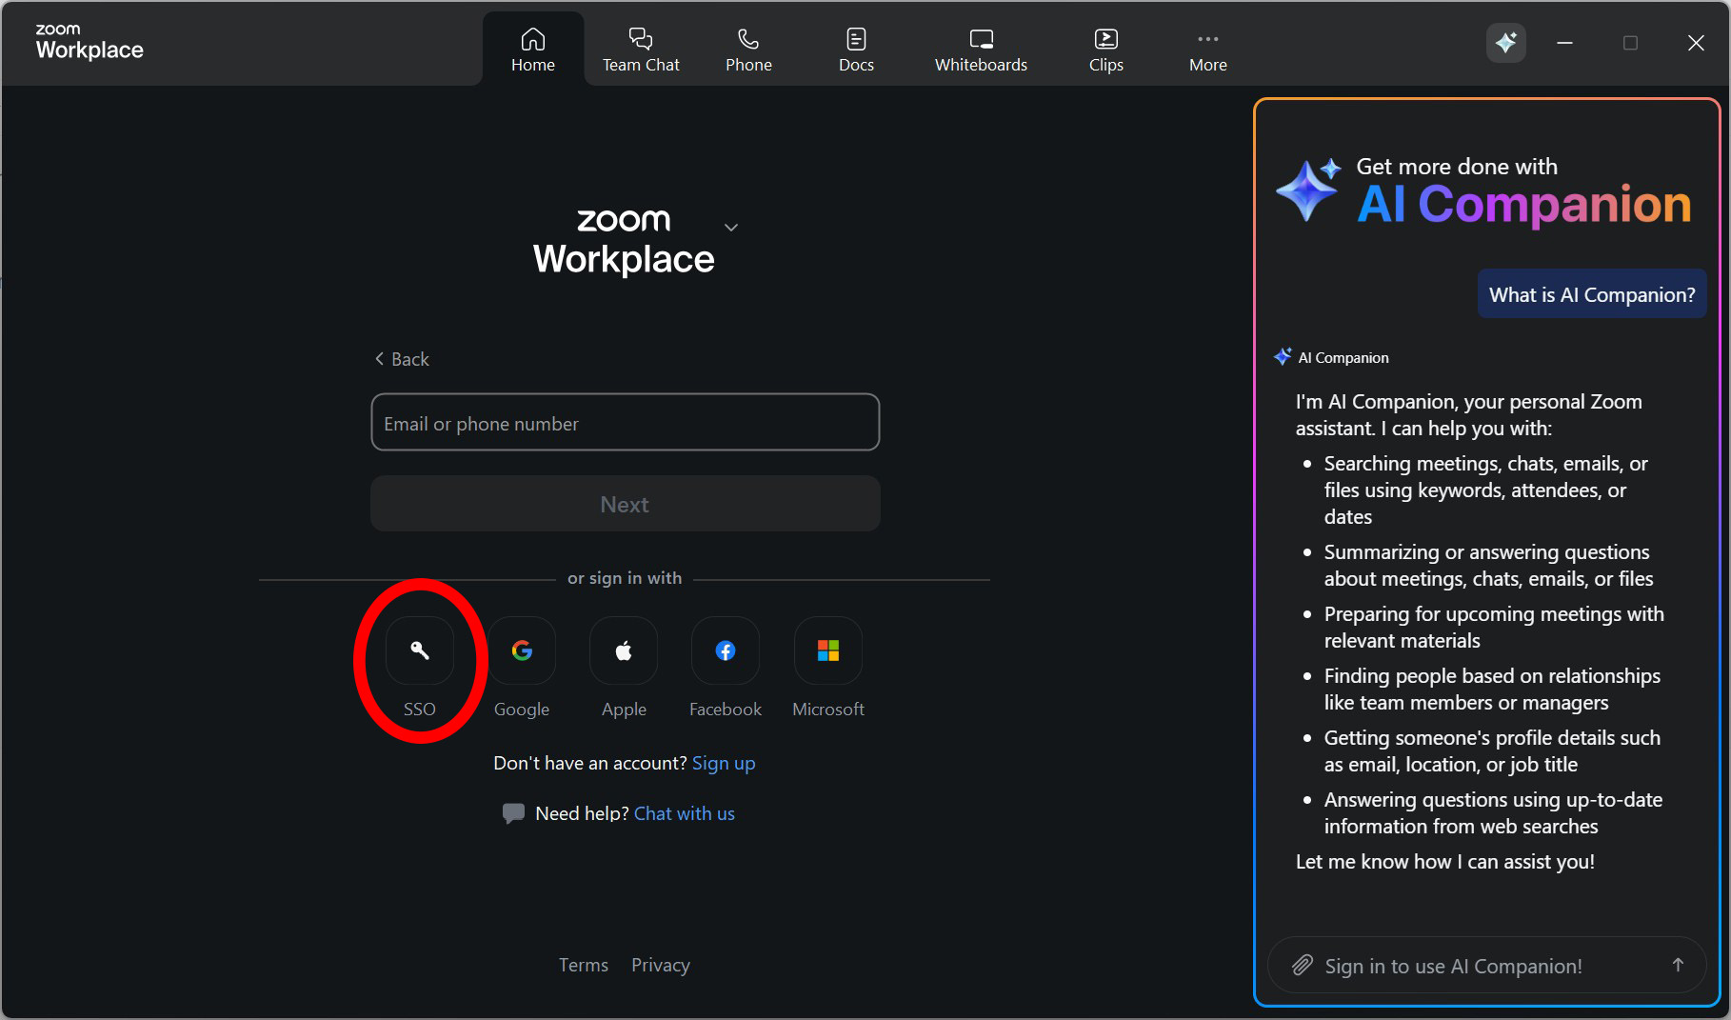Screen dimensions: 1731x1020
Task: Close the Zoom Workplace window
Action: pyautogui.click(x=1696, y=43)
